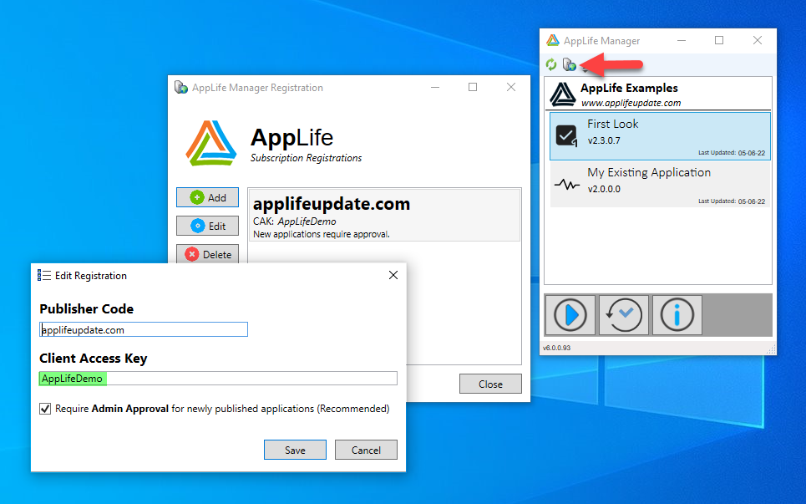Click the blue play button in AppLife Manager
This screenshot has width=806, height=504.
tap(570, 315)
